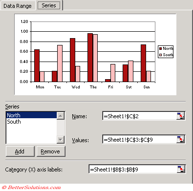The height and width of the screenshot is (191, 193).
Task: Click the Category (X) axis labels field
Action: (133, 170)
